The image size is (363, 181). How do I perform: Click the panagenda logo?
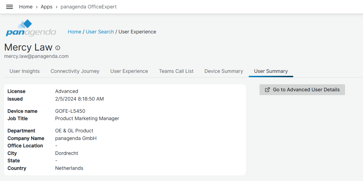(31, 28)
